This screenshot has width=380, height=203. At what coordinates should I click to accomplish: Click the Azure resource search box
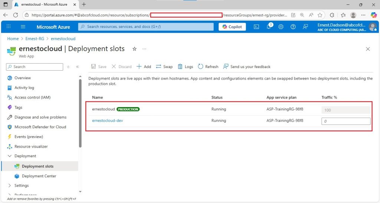[146, 27]
